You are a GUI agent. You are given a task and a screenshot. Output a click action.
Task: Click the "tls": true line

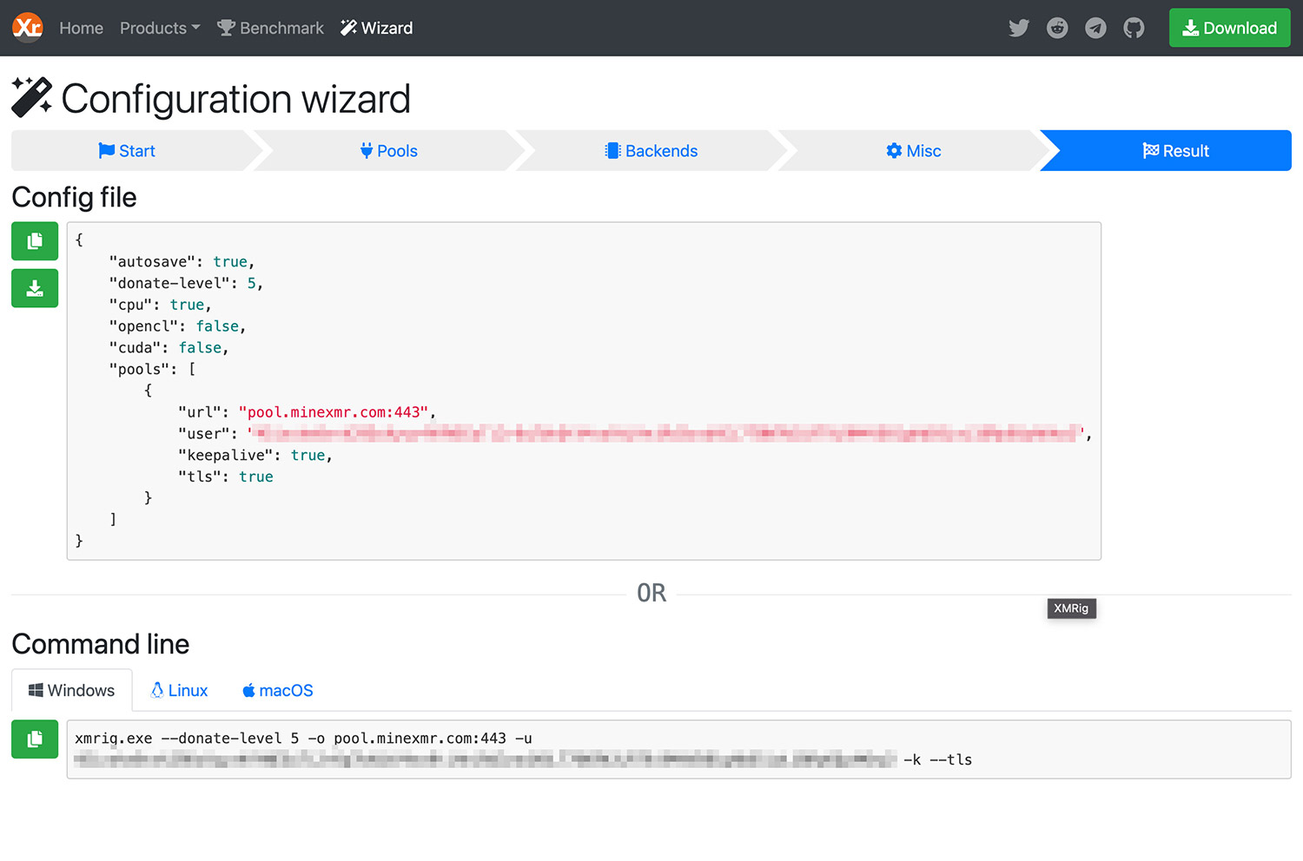click(226, 477)
